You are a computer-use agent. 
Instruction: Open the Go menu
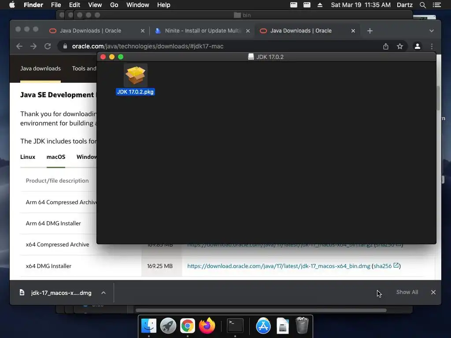(x=114, y=5)
